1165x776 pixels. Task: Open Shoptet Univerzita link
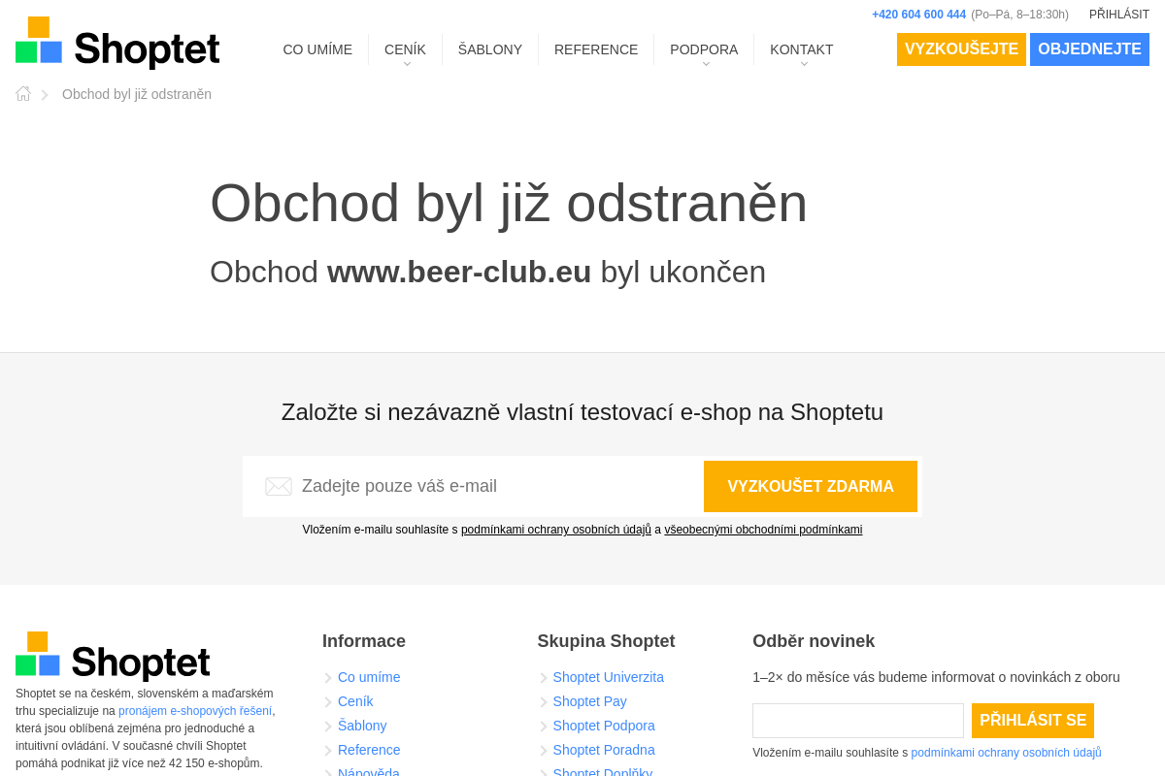[x=609, y=677]
